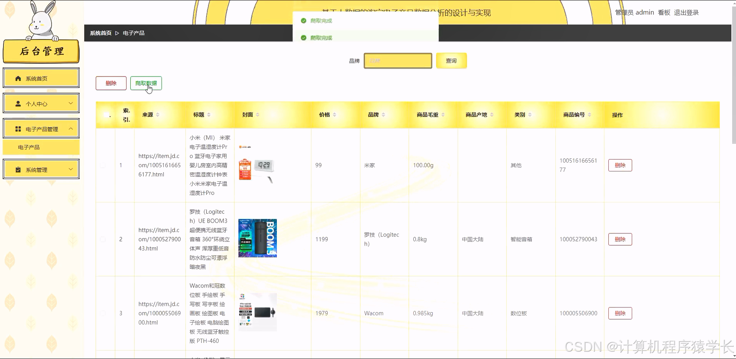Tick the checkbox for row 2
This screenshot has width=736, height=359.
[x=103, y=239]
